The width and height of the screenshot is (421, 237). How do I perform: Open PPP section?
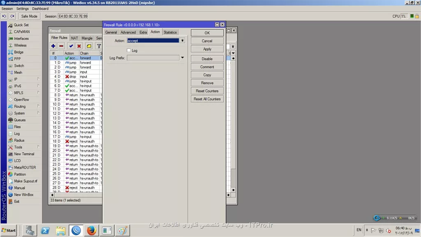coord(17,59)
